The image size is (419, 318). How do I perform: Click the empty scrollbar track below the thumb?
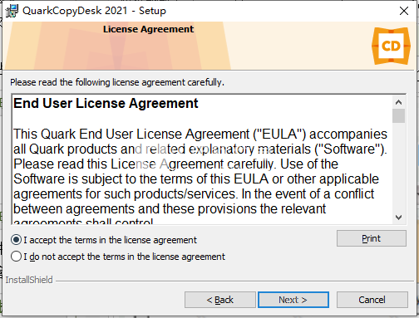click(x=398, y=167)
